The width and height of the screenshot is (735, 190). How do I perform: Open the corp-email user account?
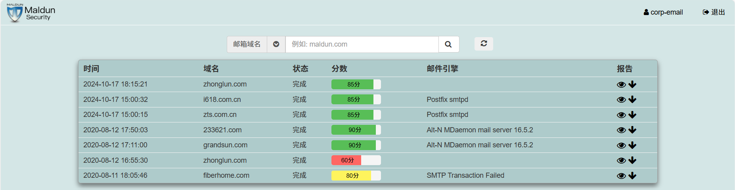pos(663,12)
